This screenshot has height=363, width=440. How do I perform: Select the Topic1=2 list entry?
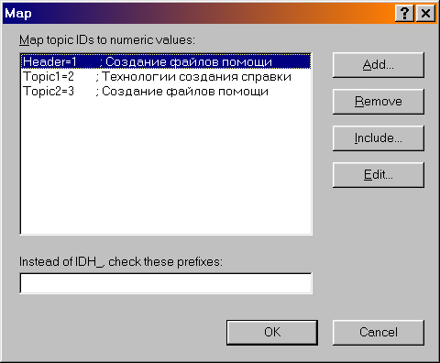[166, 76]
